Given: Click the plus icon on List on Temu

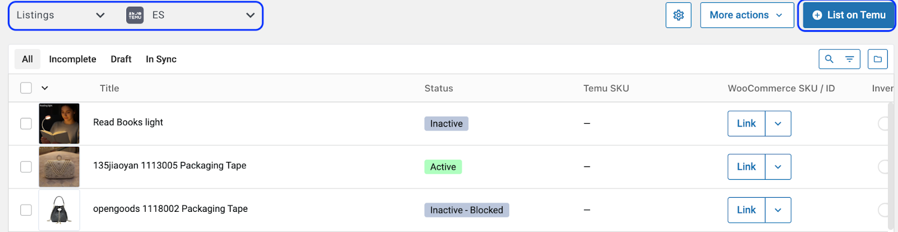Looking at the screenshot, I should 817,15.
